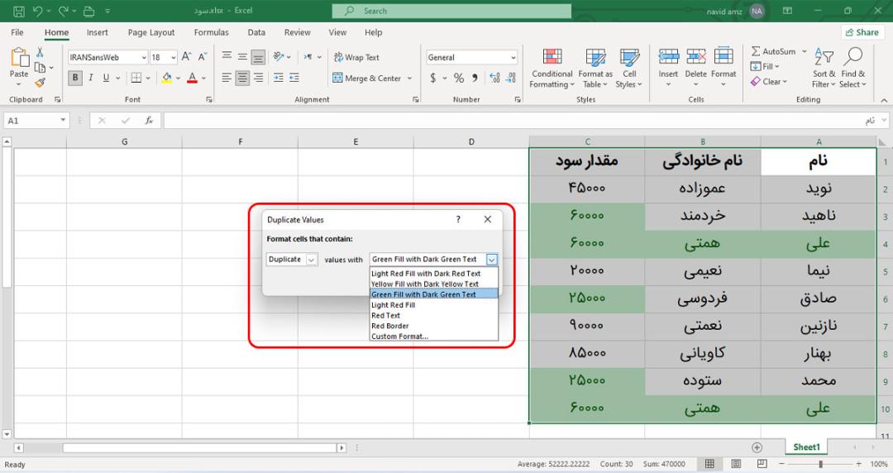893x473 pixels.
Task: Decrease font size with smaller A icon
Action: (203, 57)
